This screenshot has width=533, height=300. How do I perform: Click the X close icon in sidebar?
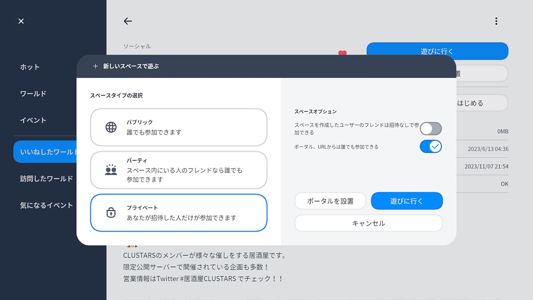pyautogui.click(x=21, y=21)
